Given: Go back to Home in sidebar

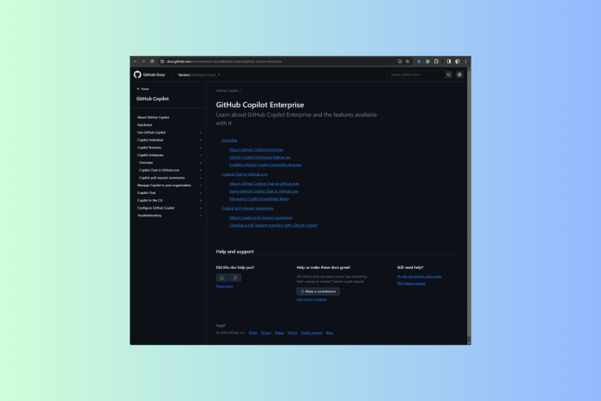Looking at the screenshot, I should [x=143, y=89].
